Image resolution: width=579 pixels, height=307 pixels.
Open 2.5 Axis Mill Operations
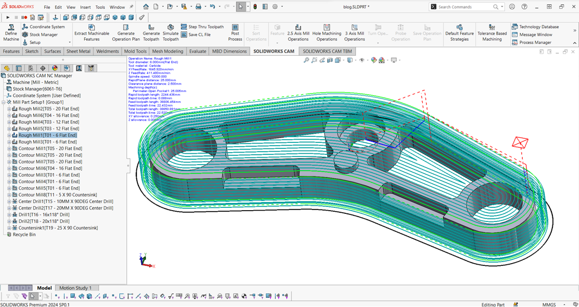coord(298,32)
